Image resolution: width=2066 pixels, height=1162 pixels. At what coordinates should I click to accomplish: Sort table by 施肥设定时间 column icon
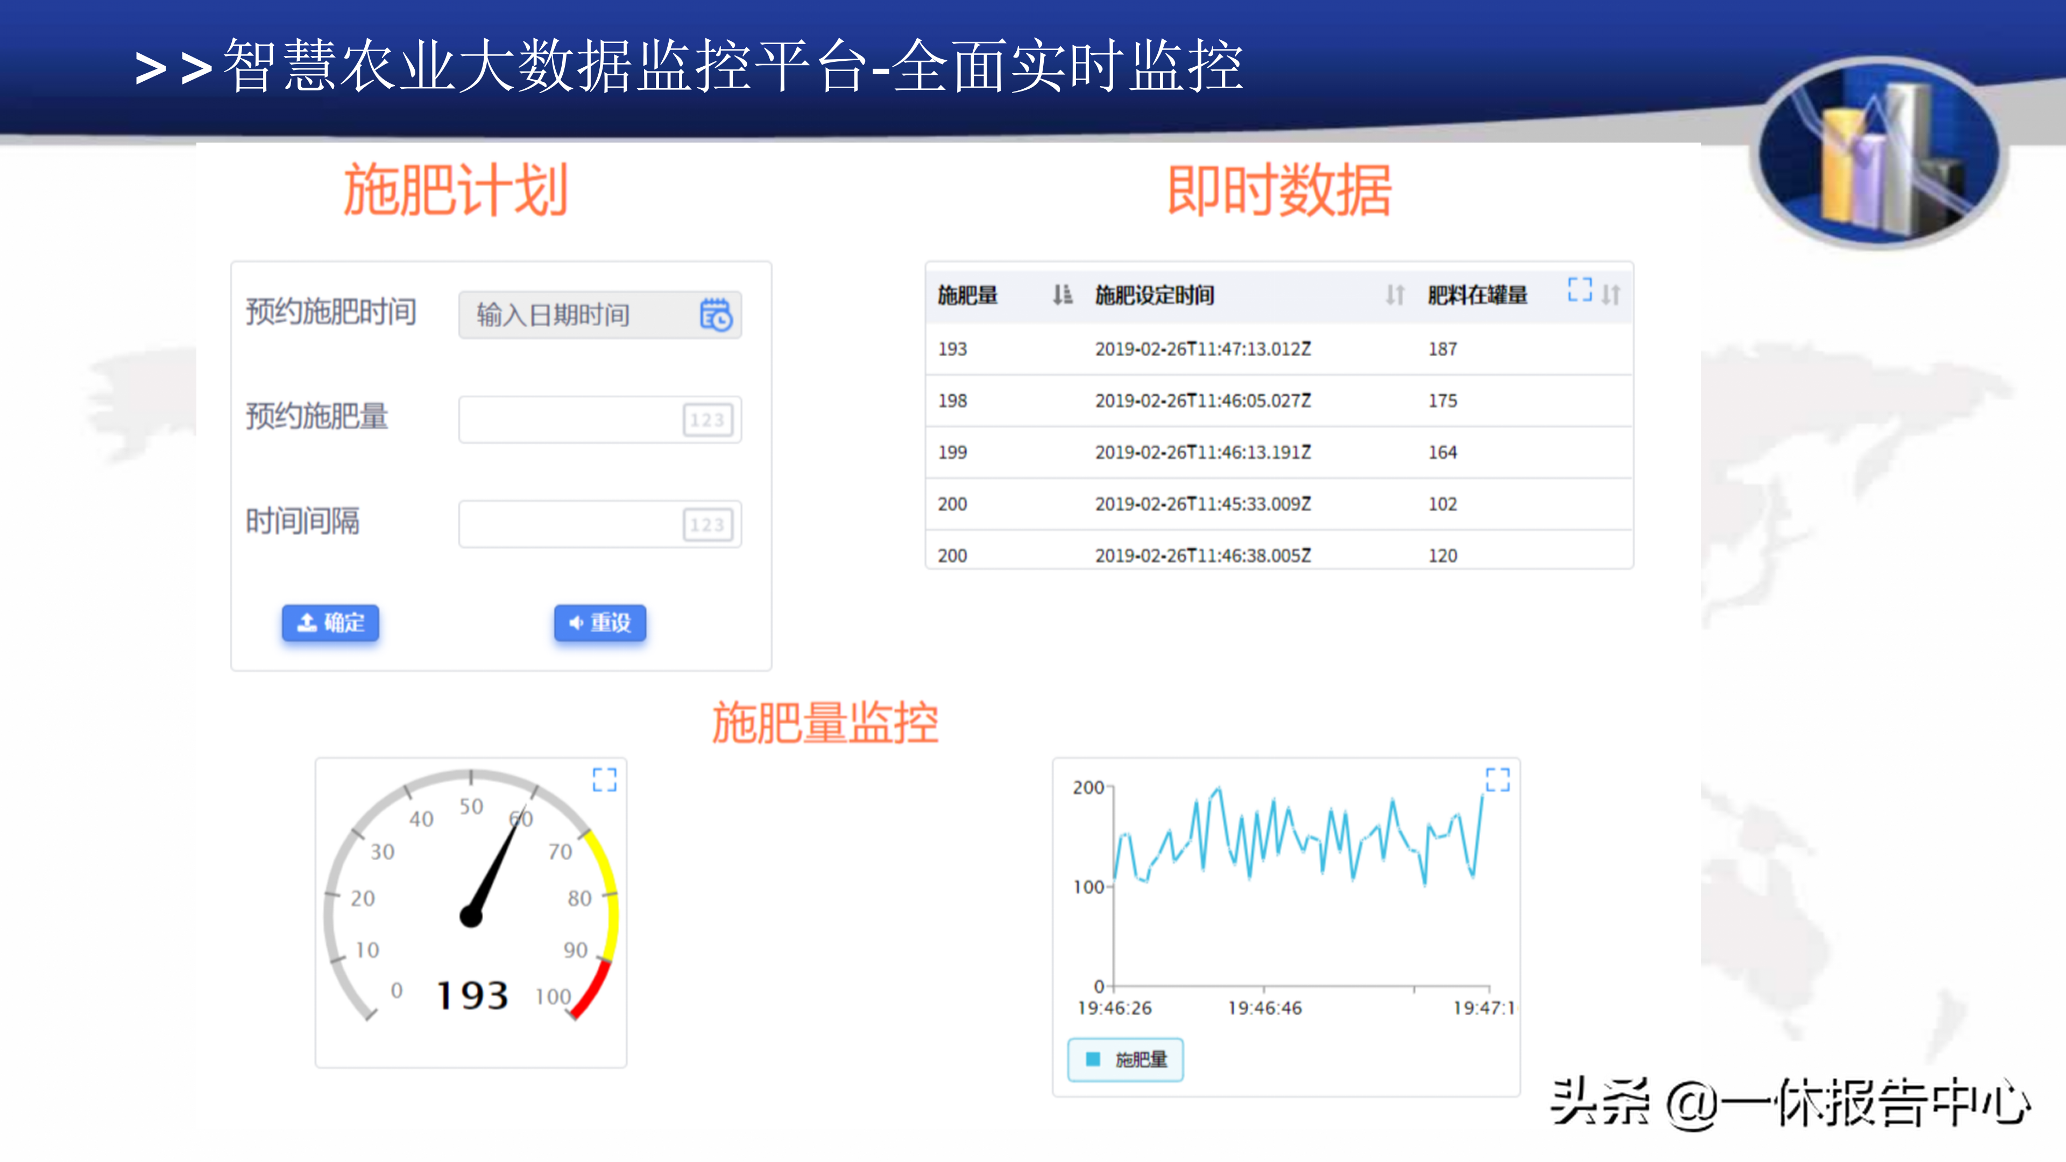[1395, 295]
